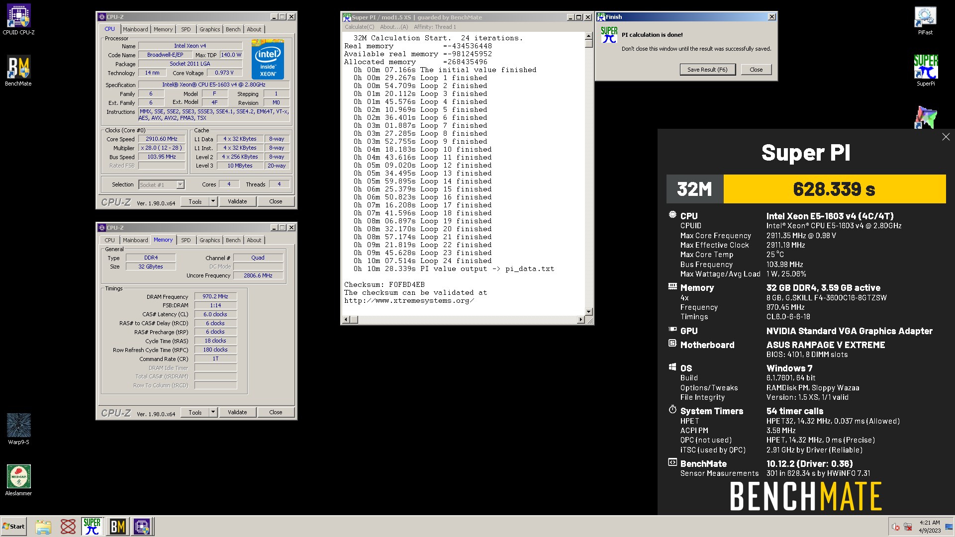
Task: Click Super PI horizontal scrollbar right arrow
Action: pyautogui.click(x=580, y=320)
